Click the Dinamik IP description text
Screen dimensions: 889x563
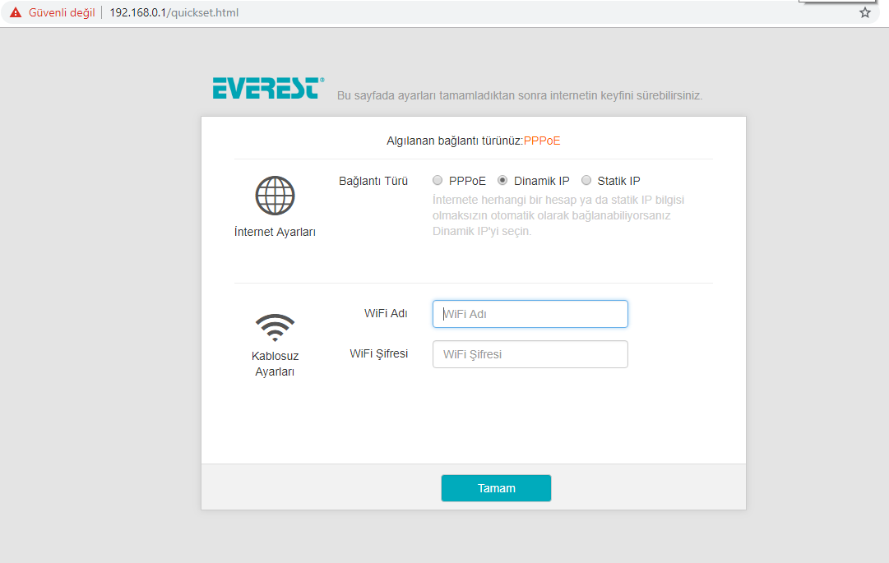pos(558,215)
